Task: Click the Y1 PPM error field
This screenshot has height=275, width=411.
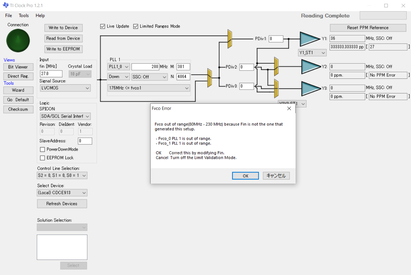Action: click(x=347, y=47)
